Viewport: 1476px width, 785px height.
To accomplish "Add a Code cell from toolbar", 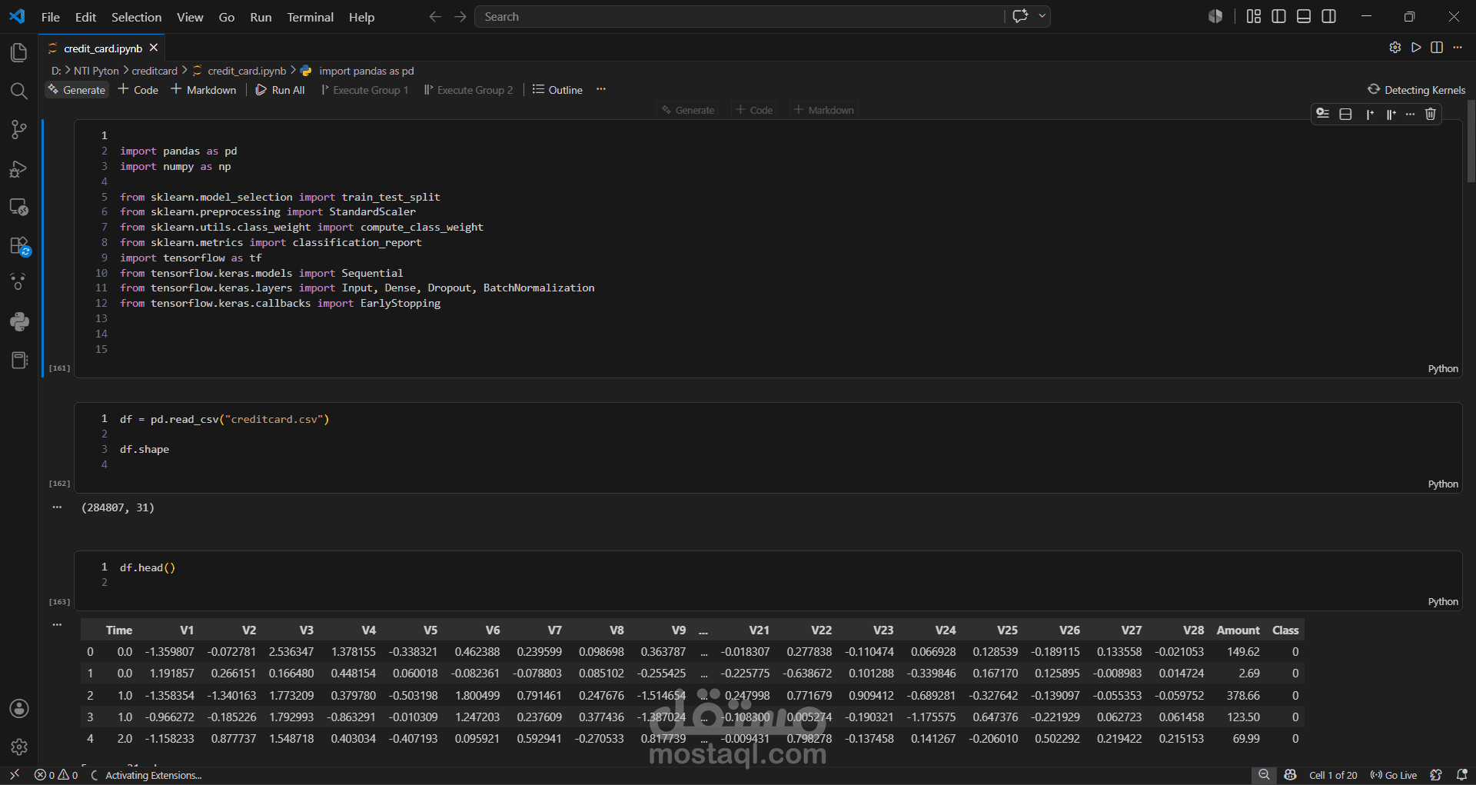I will pos(138,90).
